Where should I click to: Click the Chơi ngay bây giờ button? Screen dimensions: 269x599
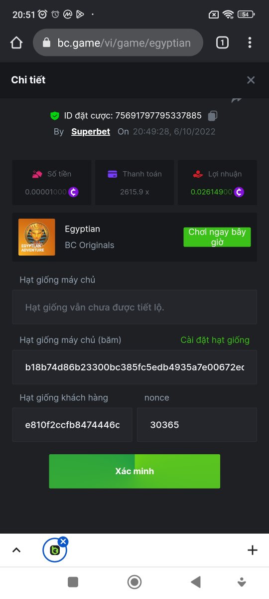(x=217, y=237)
